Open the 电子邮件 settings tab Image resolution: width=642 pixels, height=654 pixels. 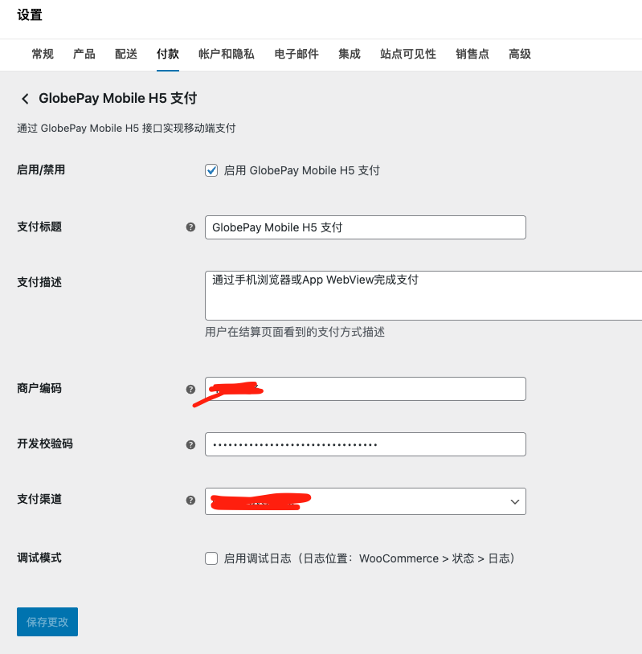(296, 55)
